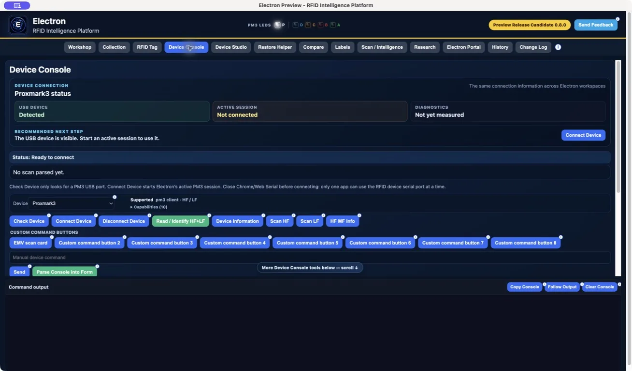Click the PM3 LED A indicator
The height and width of the screenshot is (371, 632).
333,25
